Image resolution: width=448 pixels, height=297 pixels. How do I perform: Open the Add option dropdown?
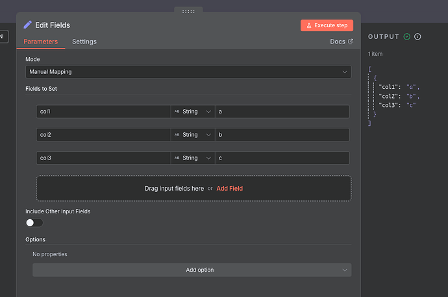click(x=192, y=270)
